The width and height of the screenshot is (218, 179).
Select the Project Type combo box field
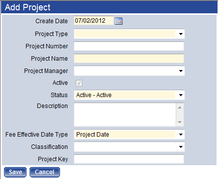click(129, 34)
